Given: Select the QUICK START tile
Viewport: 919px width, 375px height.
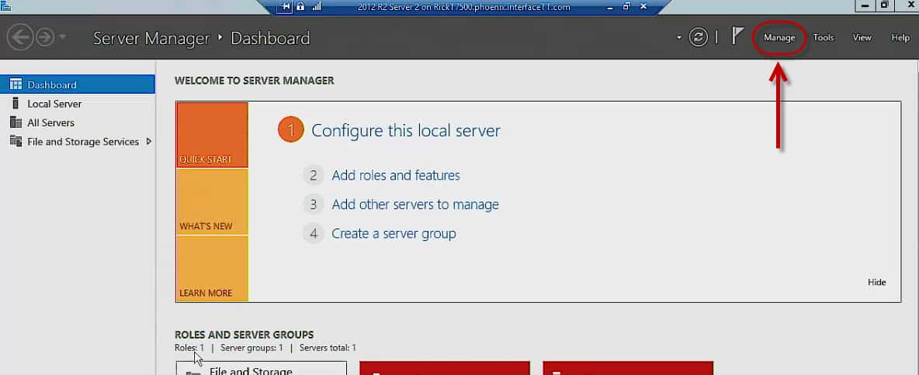Looking at the screenshot, I should click(x=212, y=135).
